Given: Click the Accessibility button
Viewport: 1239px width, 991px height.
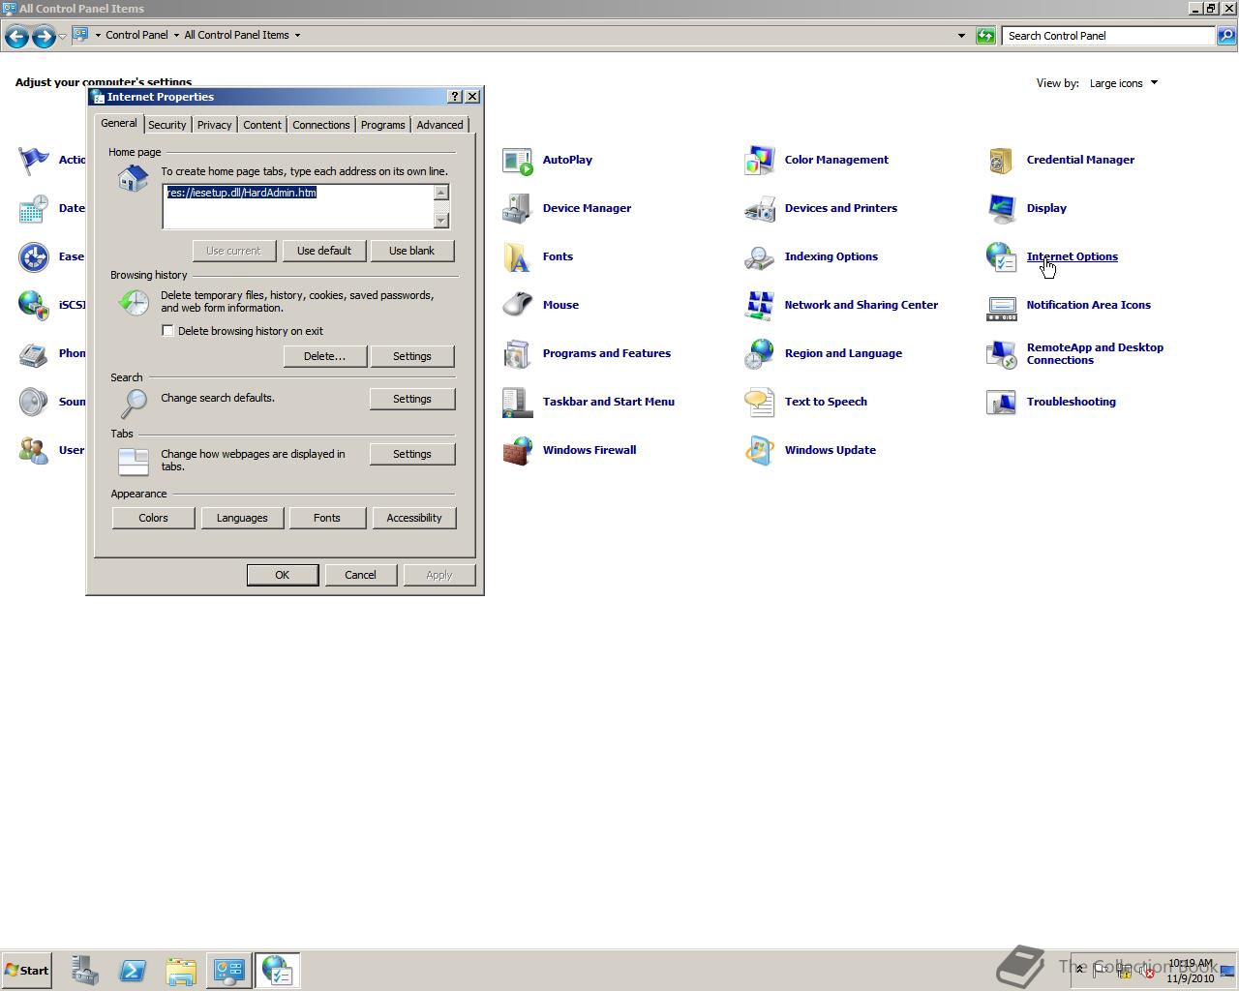Looking at the screenshot, I should [x=414, y=518].
